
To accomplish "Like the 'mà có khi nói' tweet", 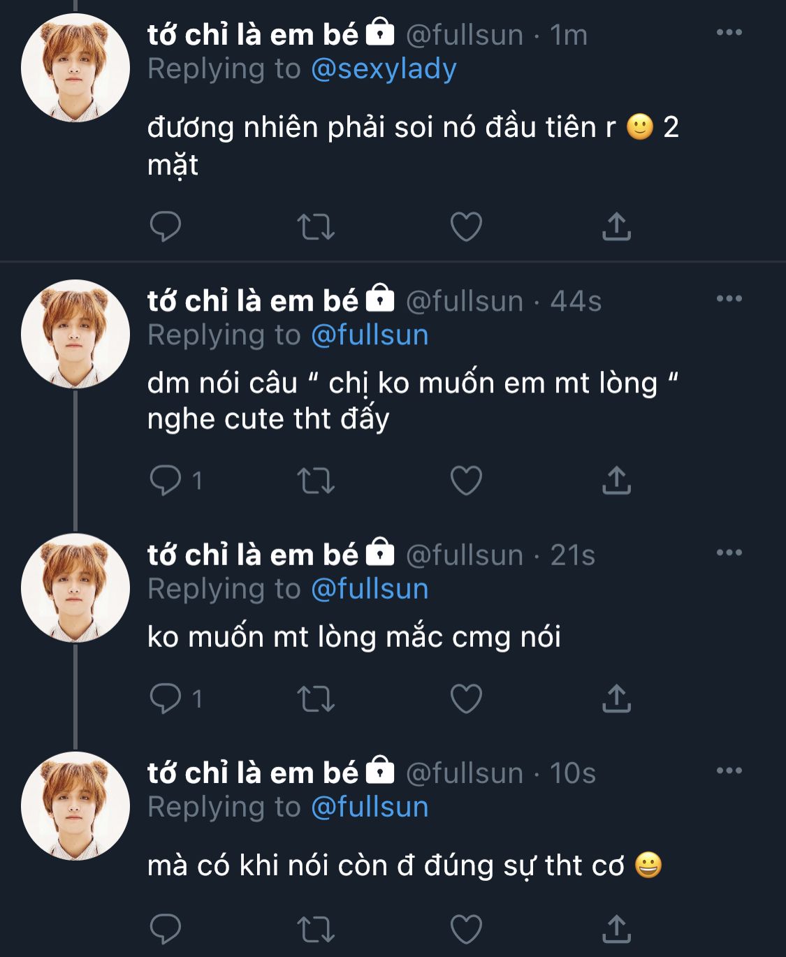I will point(466,929).
